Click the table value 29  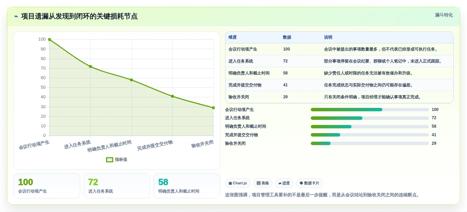coord(285,97)
